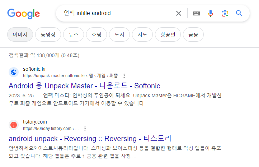Click the tistory.com site name

click(x=35, y=122)
